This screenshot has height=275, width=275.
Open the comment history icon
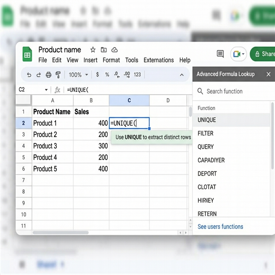[x=220, y=54]
